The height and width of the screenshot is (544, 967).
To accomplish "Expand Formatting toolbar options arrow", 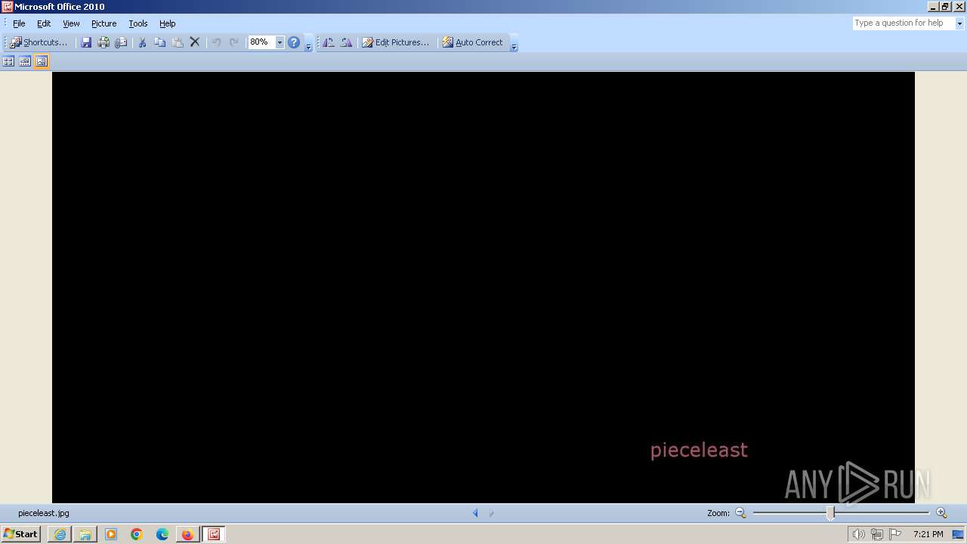I will coord(514,45).
